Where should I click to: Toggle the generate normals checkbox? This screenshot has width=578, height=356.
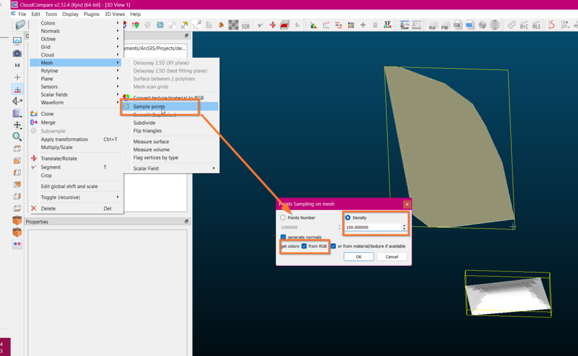click(x=283, y=237)
